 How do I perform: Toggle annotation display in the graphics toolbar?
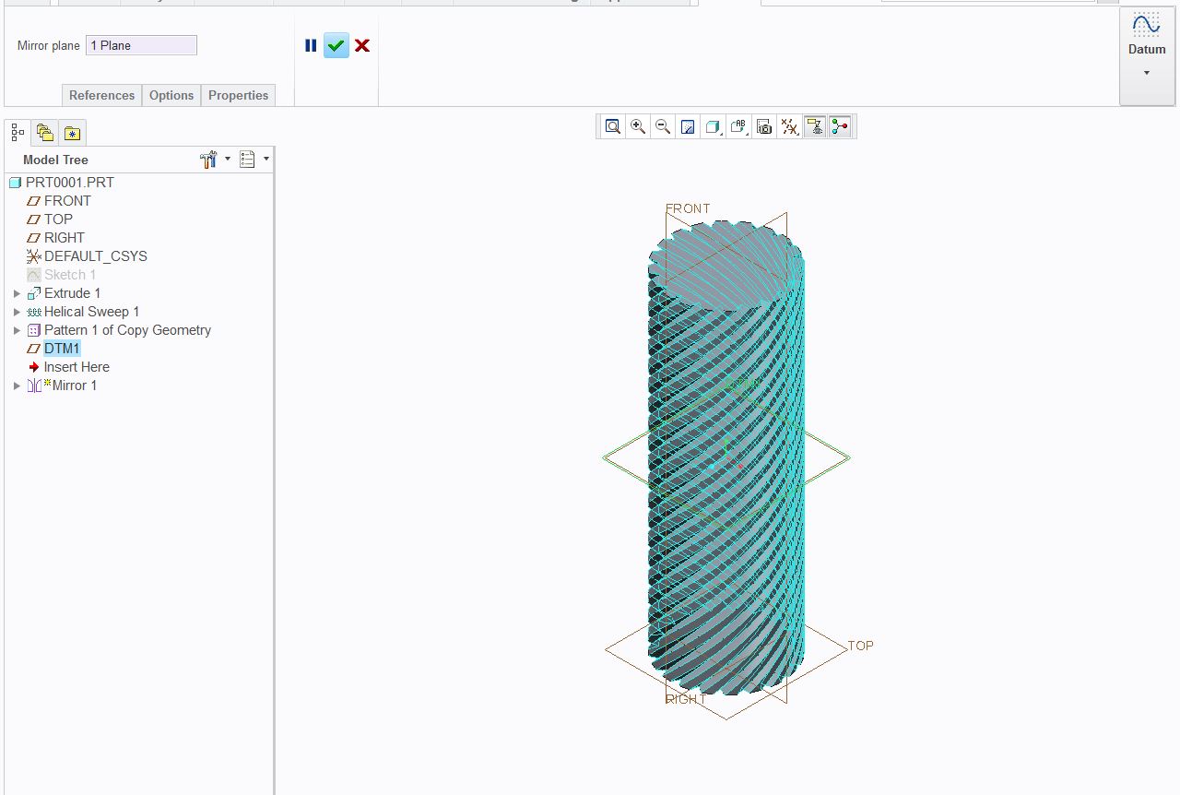coord(815,127)
